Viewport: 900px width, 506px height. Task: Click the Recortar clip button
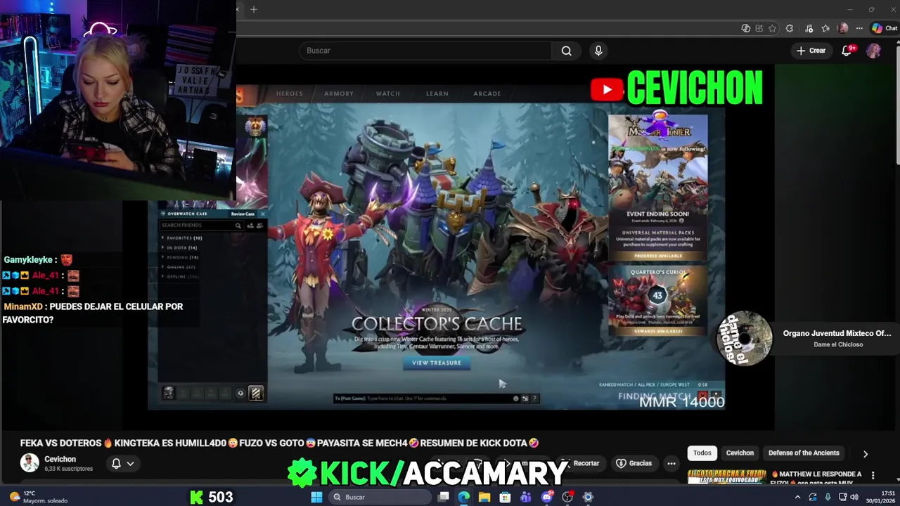(581, 464)
